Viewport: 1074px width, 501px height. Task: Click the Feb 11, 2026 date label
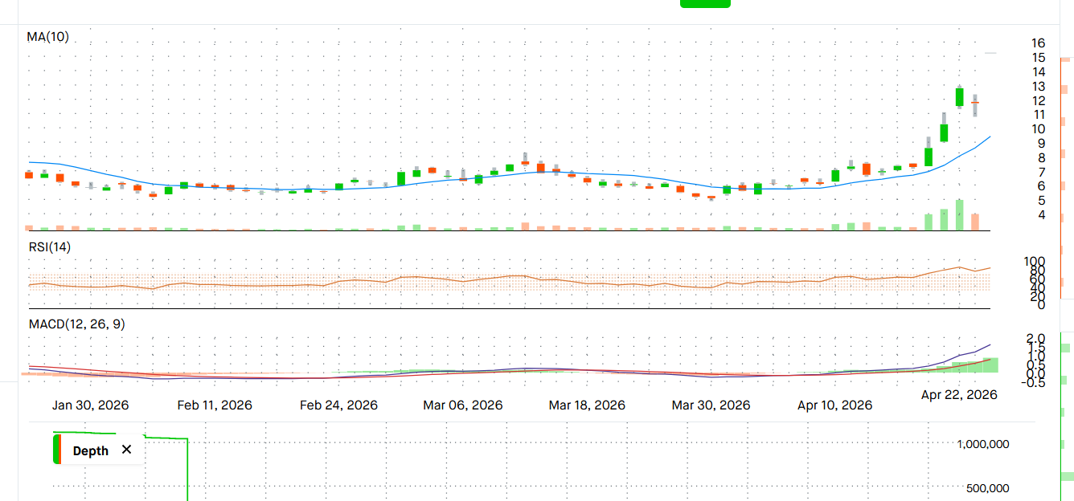(x=215, y=405)
